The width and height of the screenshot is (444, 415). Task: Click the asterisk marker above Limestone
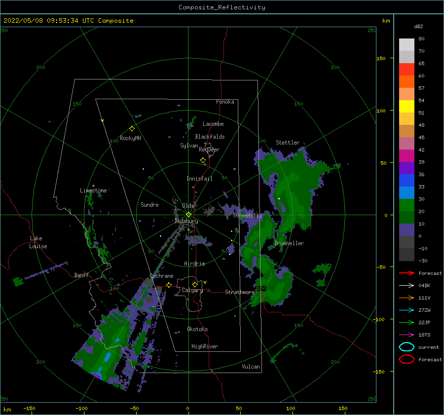[93, 186]
